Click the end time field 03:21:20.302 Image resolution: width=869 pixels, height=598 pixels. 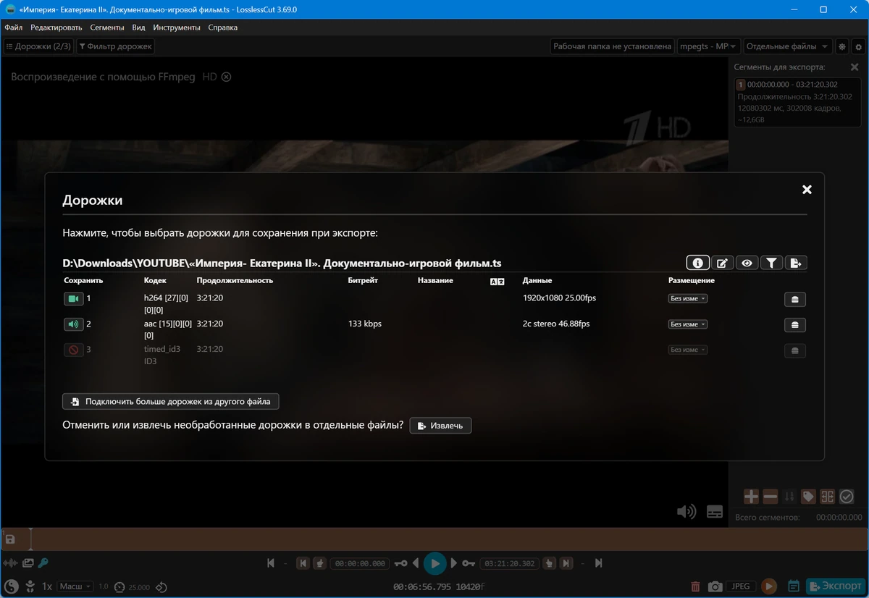click(x=510, y=563)
